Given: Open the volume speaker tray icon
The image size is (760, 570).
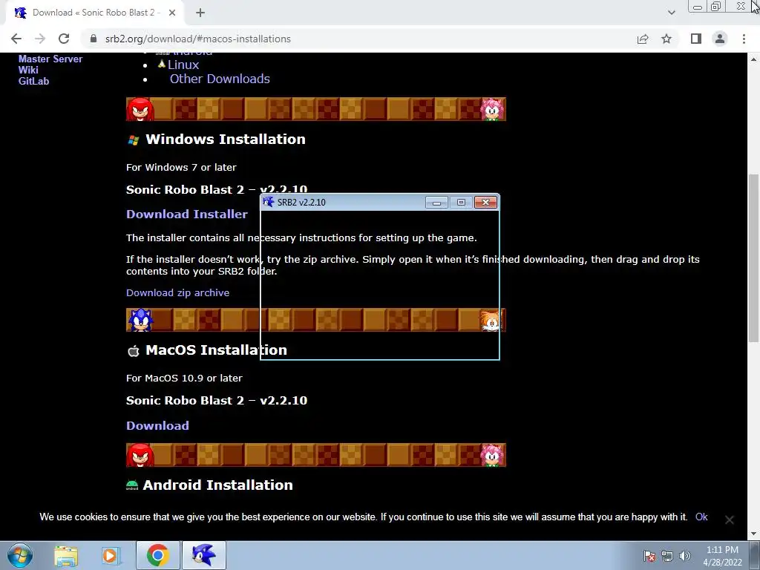Looking at the screenshot, I should point(685,556).
